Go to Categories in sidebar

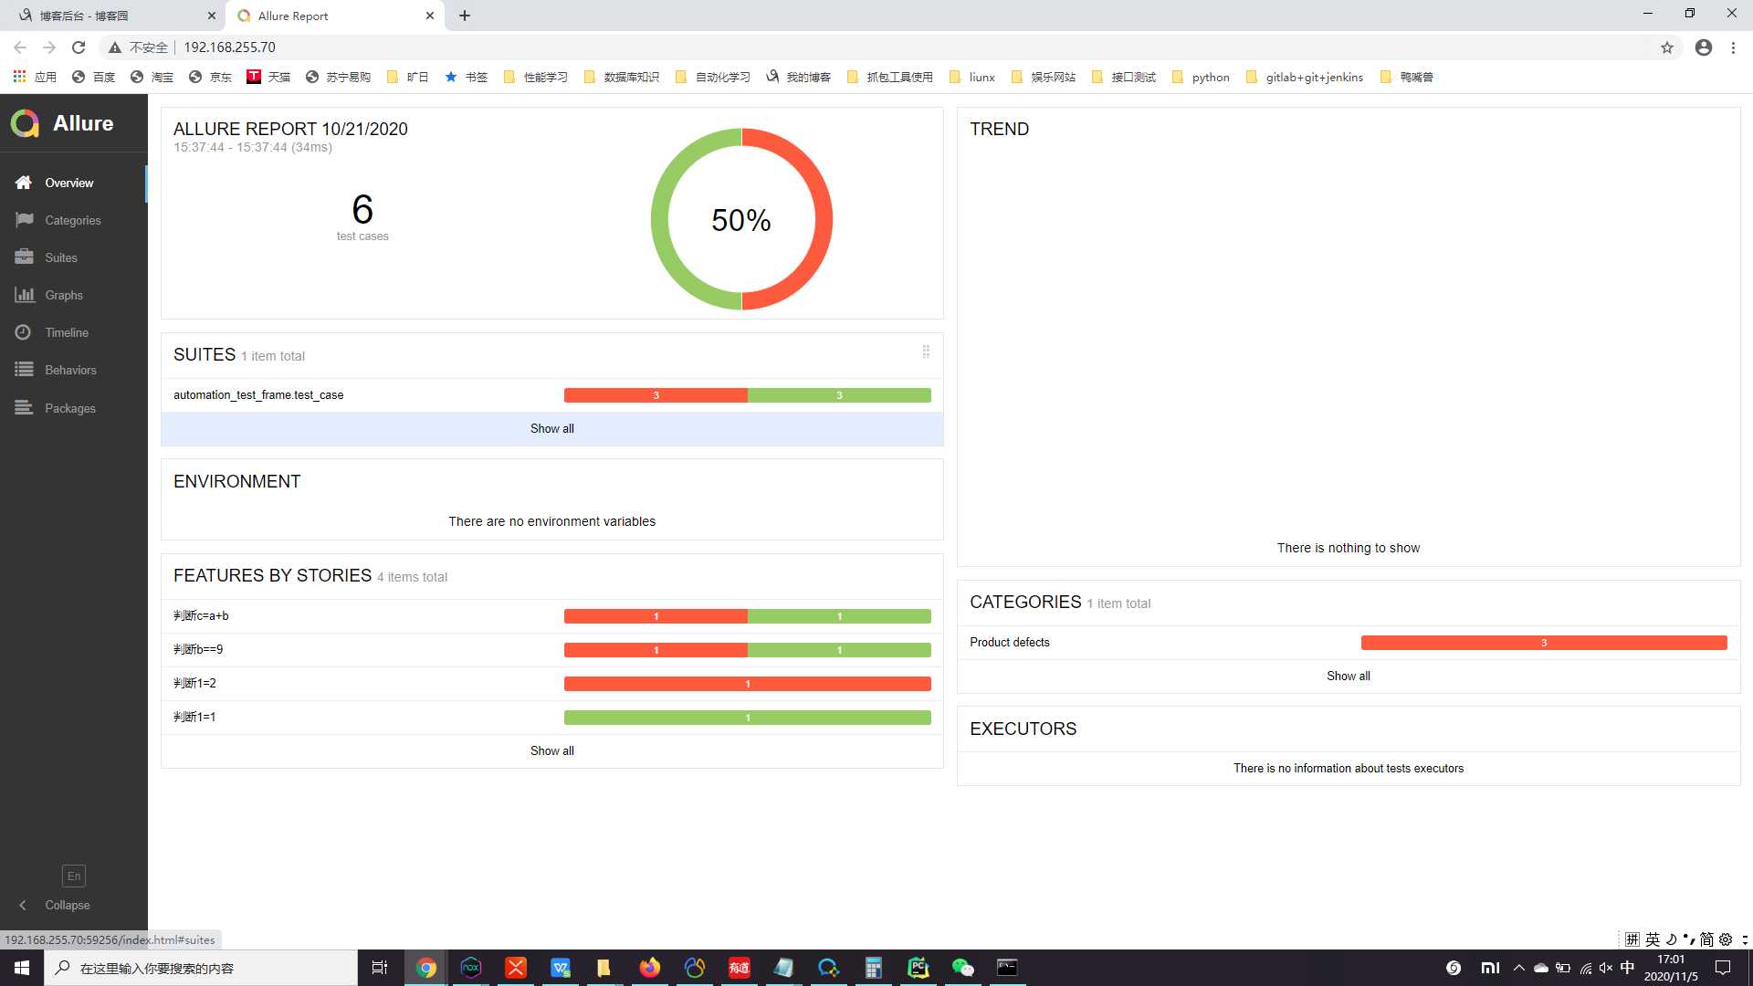tap(73, 220)
